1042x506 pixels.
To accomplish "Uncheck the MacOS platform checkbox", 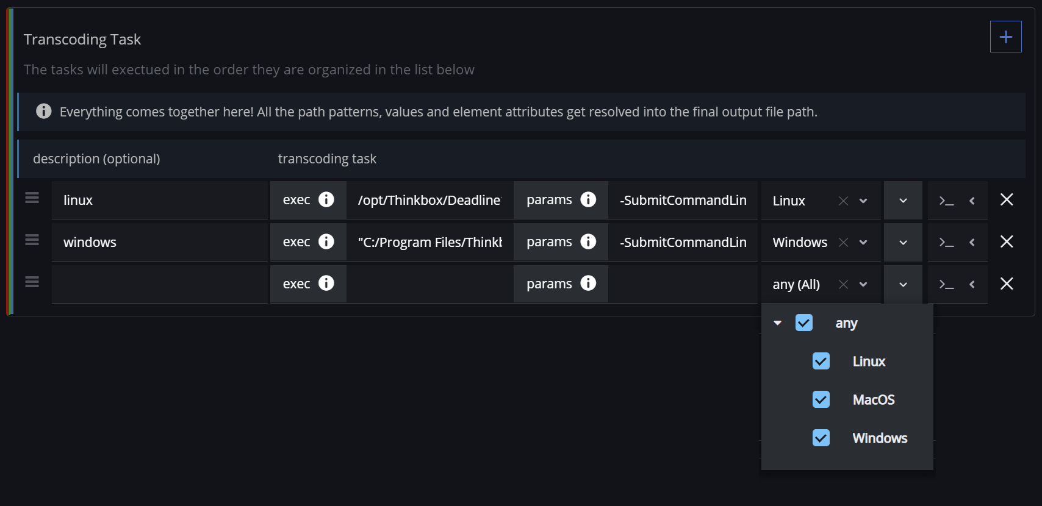I will (x=821, y=400).
